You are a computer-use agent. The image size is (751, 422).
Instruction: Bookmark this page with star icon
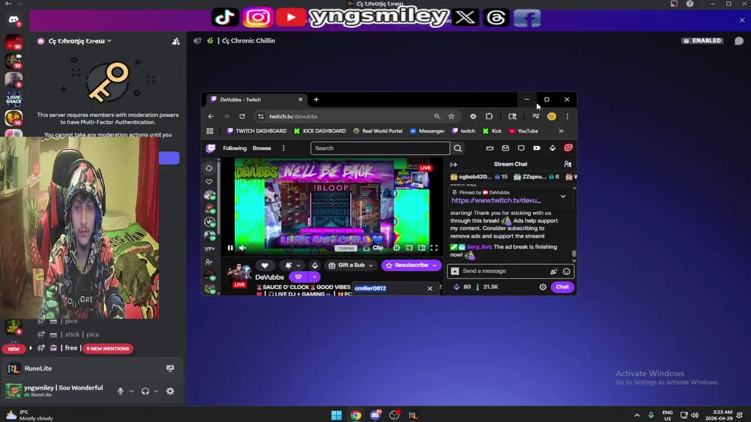451,117
